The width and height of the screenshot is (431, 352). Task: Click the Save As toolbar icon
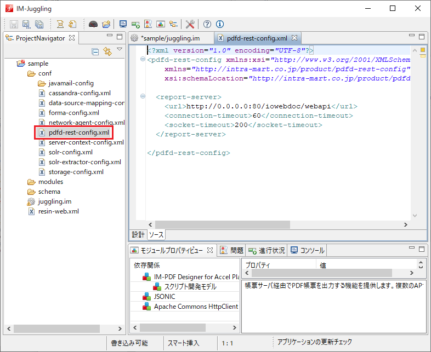26,24
